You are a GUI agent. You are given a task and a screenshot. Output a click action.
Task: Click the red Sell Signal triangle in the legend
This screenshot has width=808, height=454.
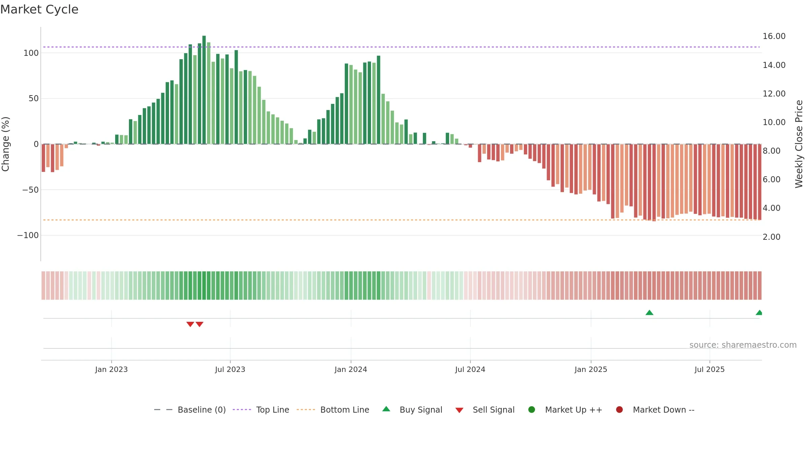pyautogui.click(x=460, y=410)
